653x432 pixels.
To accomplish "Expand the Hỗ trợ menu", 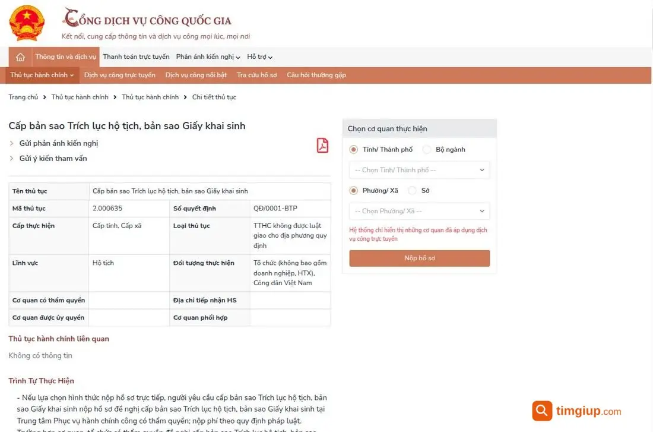I will point(259,56).
